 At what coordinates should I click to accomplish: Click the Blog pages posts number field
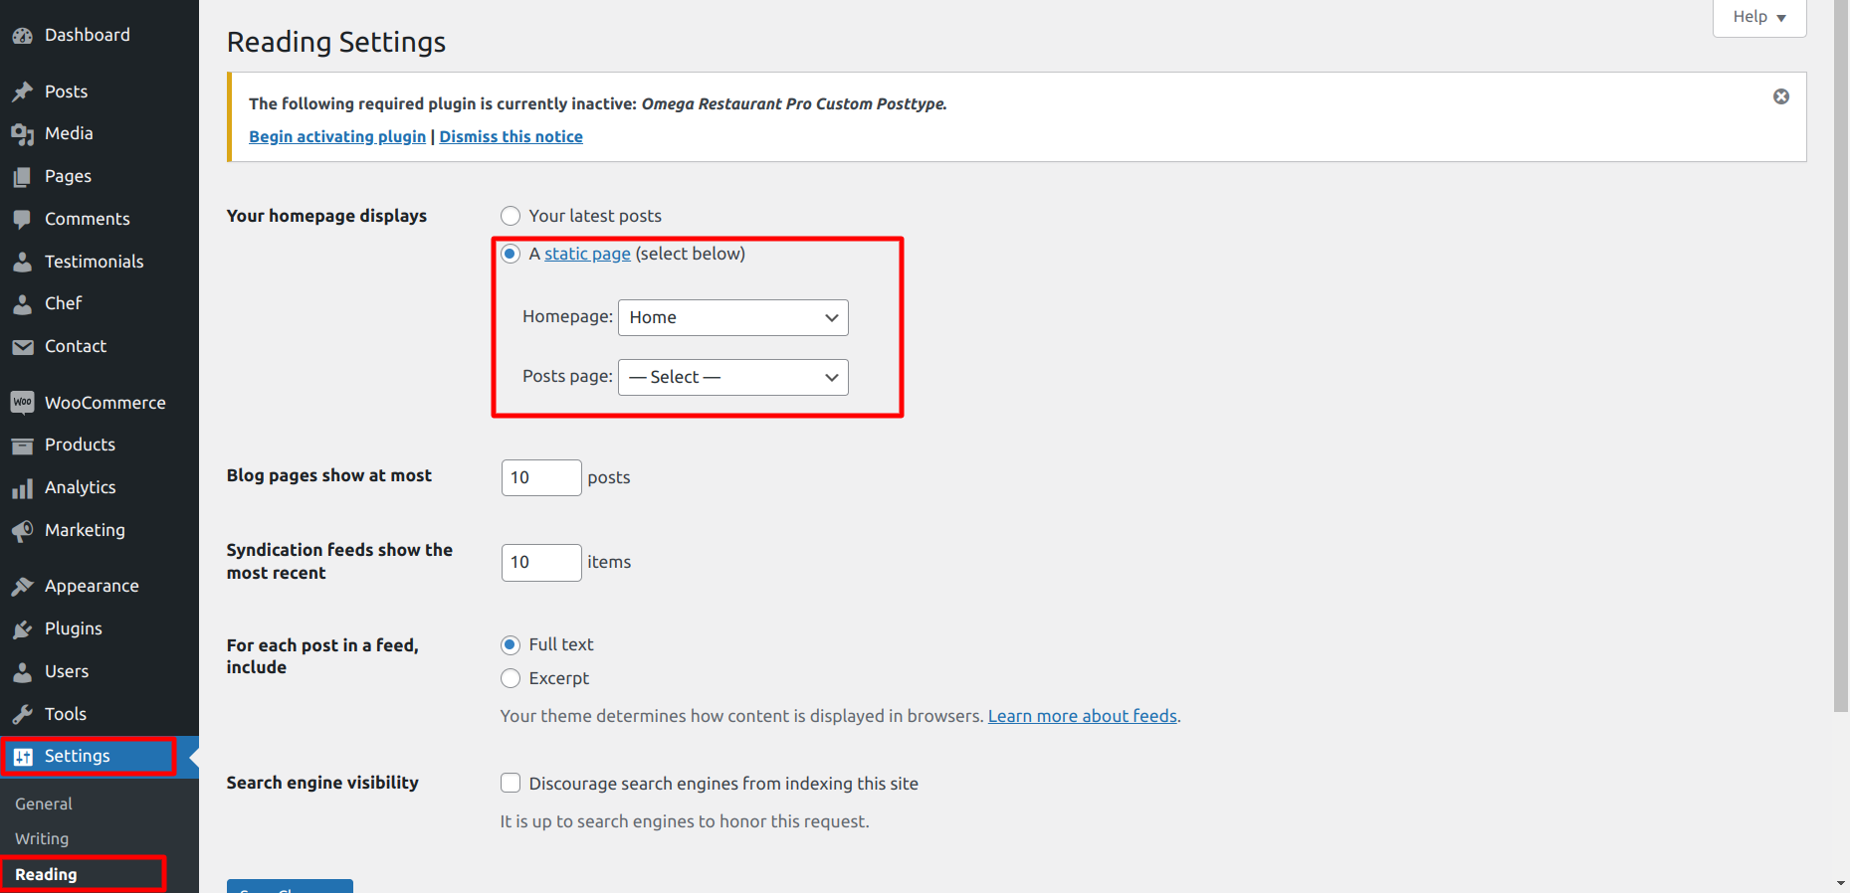540,477
